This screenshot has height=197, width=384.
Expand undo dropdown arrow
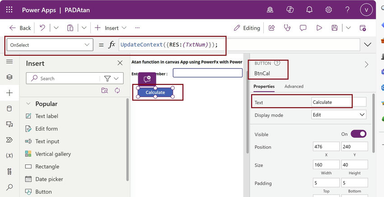pyautogui.click(x=56, y=28)
